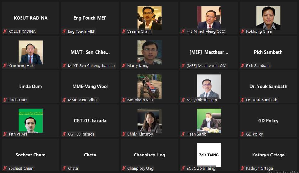299x173 pixels.
Task: Click Hean Sahib's video thumbnail
Action: (x=209, y=121)
